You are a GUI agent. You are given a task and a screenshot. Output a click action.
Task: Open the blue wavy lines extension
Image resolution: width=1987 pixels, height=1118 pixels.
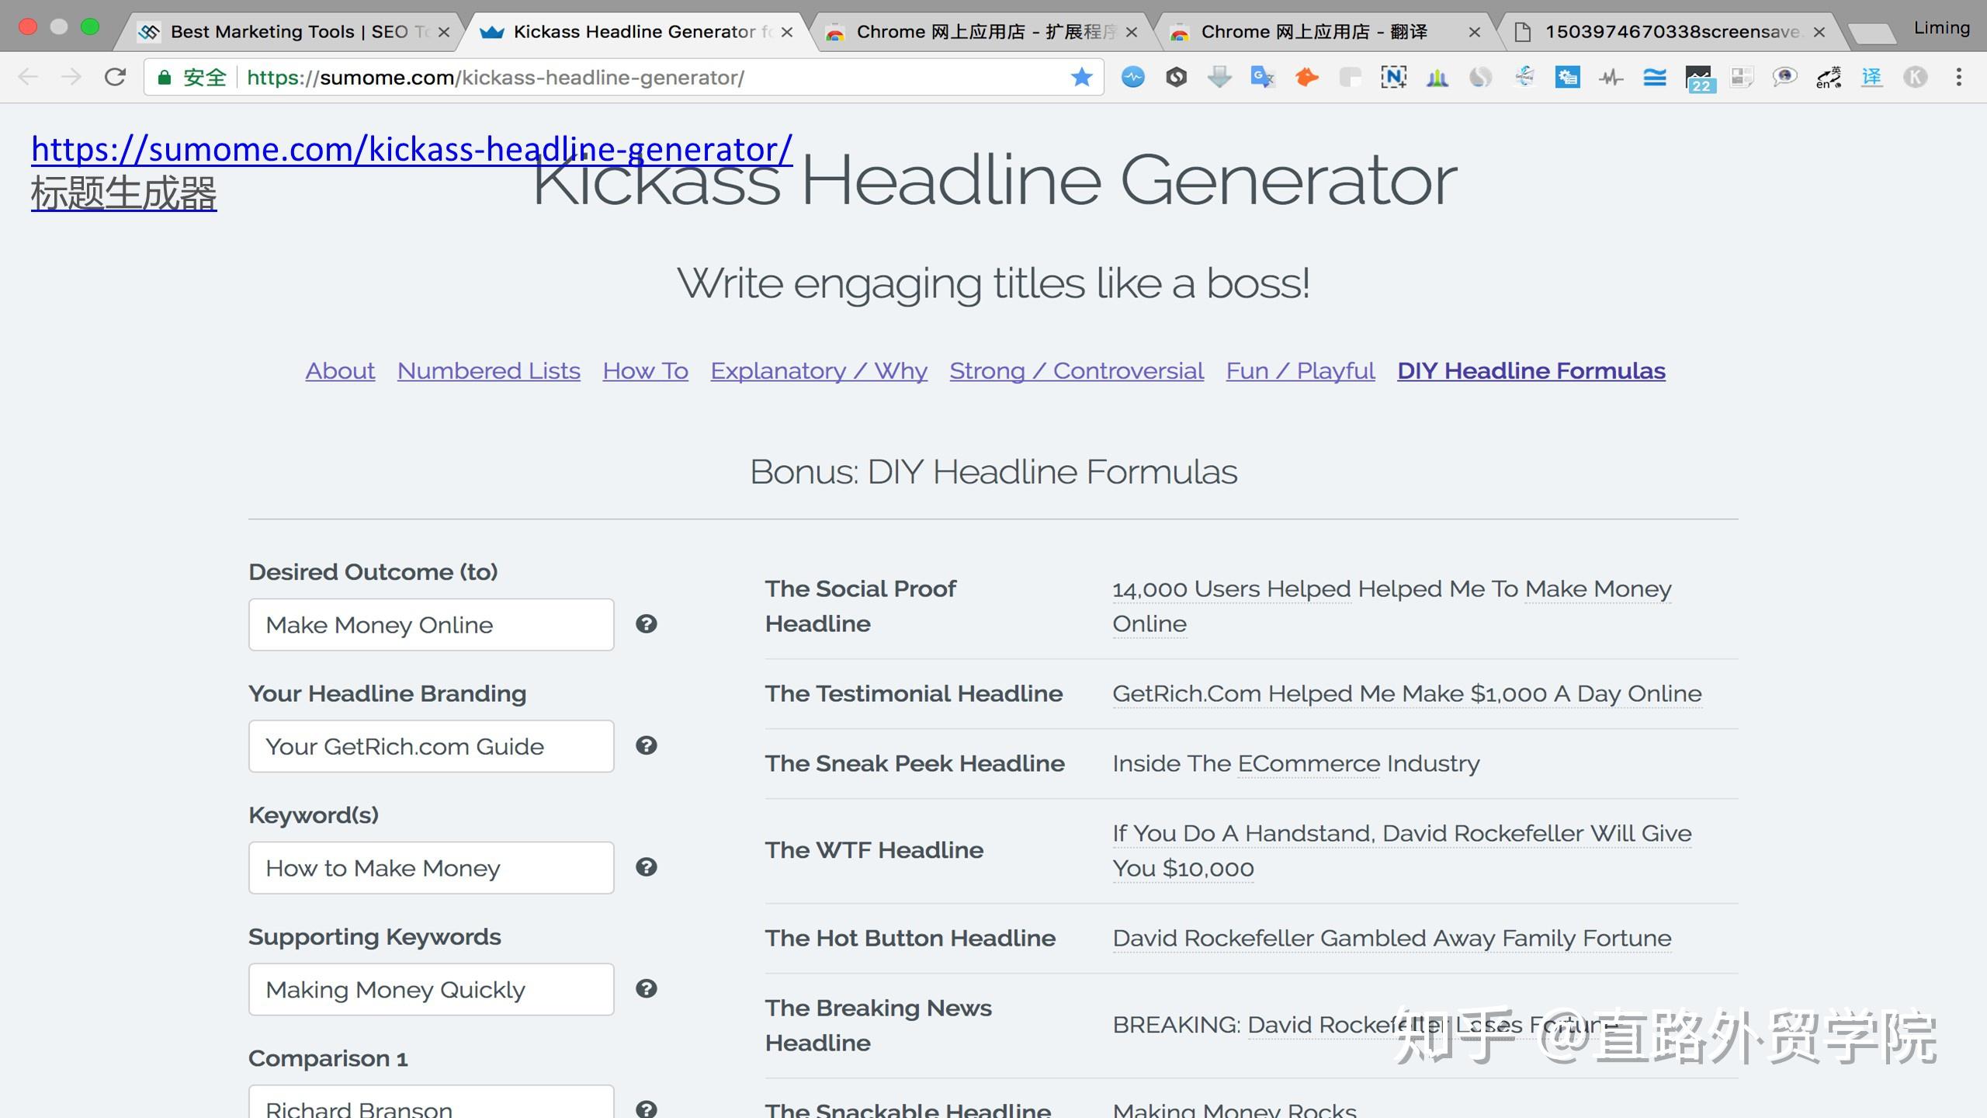click(x=1654, y=77)
